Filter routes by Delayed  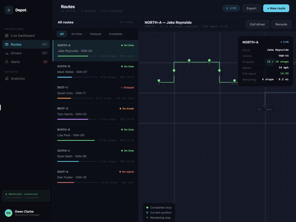coord(95,34)
